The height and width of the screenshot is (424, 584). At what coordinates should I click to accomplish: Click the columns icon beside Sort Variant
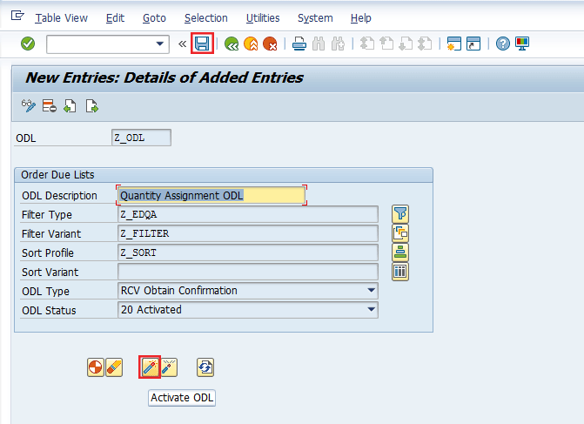coord(400,272)
